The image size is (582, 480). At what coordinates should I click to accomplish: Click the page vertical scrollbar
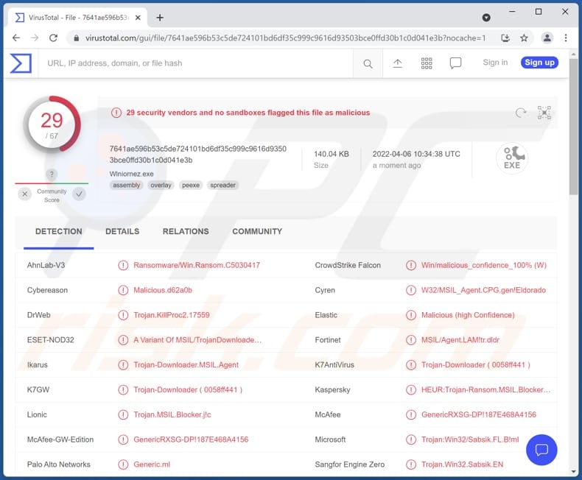[x=573, y=126]
